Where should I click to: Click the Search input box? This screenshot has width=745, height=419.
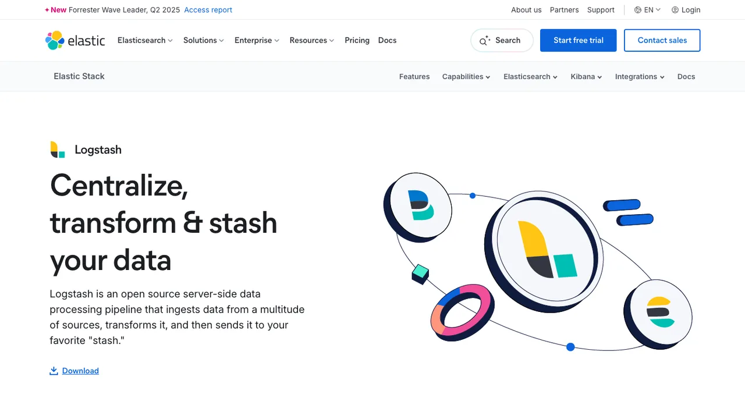502,40
